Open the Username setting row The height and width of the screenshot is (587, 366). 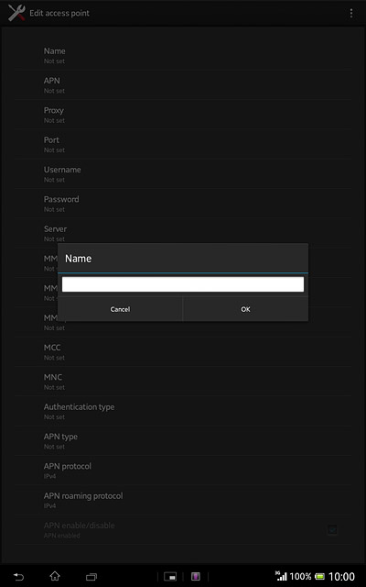tap(183, 174)
